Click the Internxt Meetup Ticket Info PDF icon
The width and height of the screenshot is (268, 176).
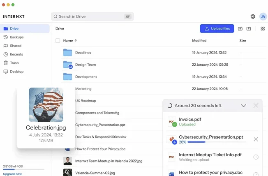pyautogui.click(x=171, y=157)
